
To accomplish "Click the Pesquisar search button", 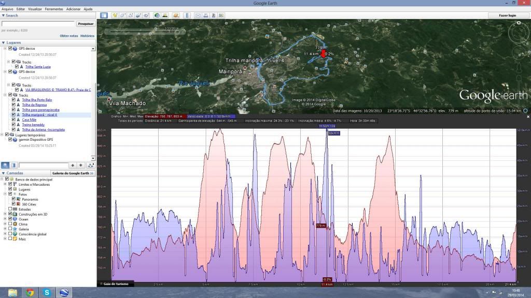I will [86, 24].
